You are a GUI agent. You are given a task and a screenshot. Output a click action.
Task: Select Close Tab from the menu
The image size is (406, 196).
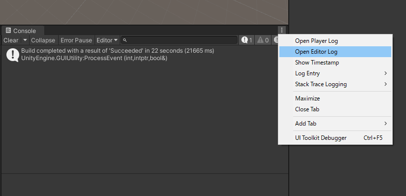335,109
